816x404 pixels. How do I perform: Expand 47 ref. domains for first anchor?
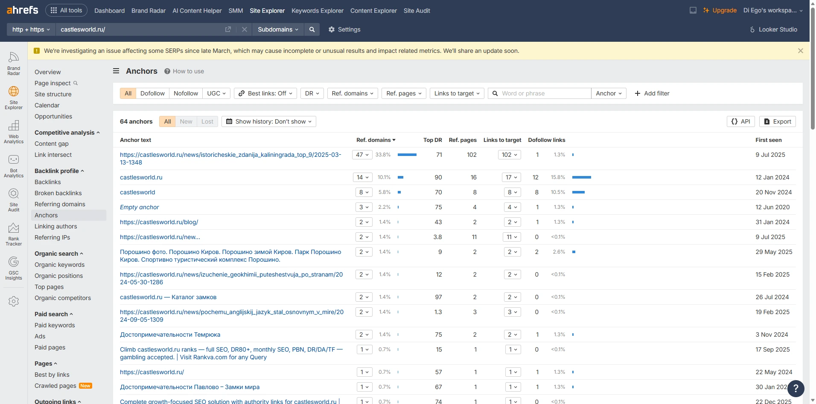click(x=362, y=155)
